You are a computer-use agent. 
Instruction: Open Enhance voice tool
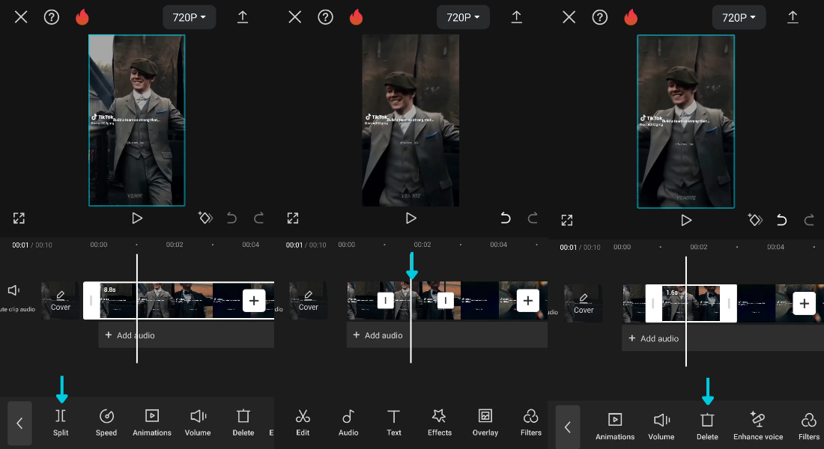(x=758, y=427)
